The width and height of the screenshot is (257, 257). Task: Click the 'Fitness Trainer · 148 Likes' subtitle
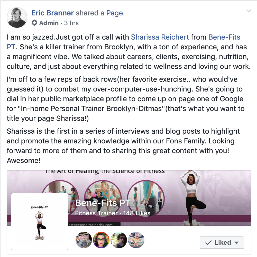click(x=113, y=213)
